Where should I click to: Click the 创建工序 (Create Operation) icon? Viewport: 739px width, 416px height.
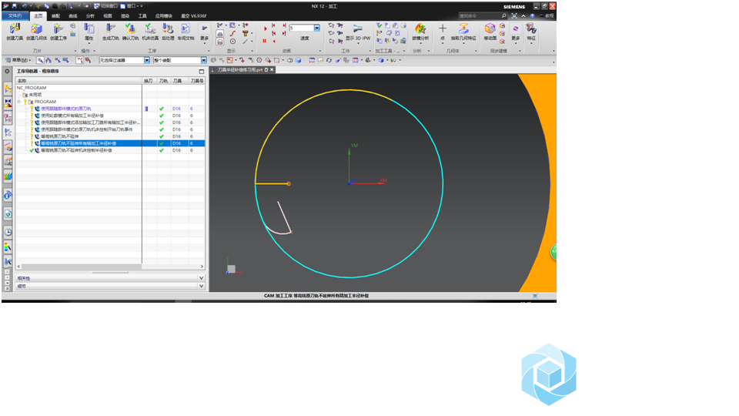tap(59, 32)
